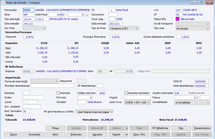Click the Contrato button
Viewport: 215px width, 139px height.
pos(76,128)
